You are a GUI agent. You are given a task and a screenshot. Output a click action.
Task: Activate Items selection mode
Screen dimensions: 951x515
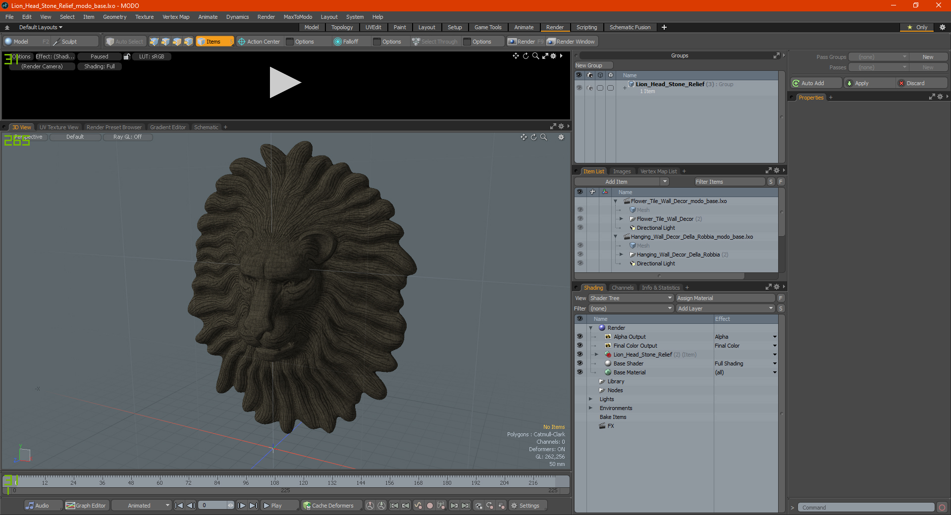(214, 42)
